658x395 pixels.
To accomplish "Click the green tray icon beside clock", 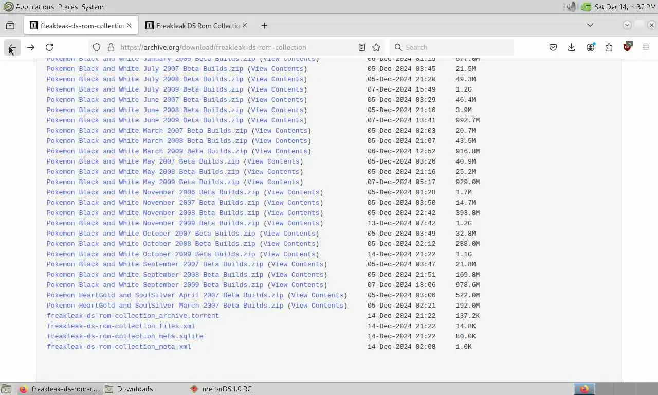I will [586, 7].
